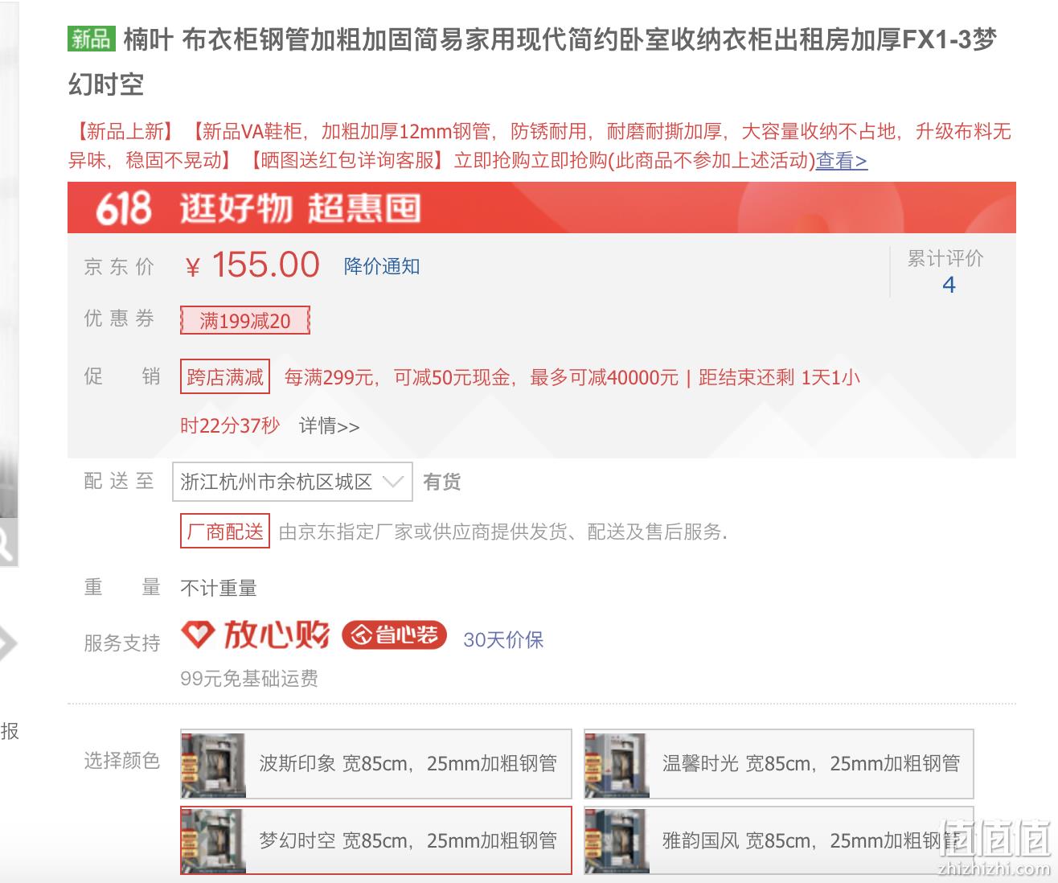This screenshot has width=1058, height=883.
Task: Click the 降价通知 link
Action: [x=382, y=266]
